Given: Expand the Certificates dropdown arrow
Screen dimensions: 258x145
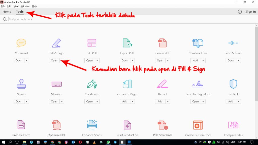Looking at the screenshot, I should (x=97, y=101).
